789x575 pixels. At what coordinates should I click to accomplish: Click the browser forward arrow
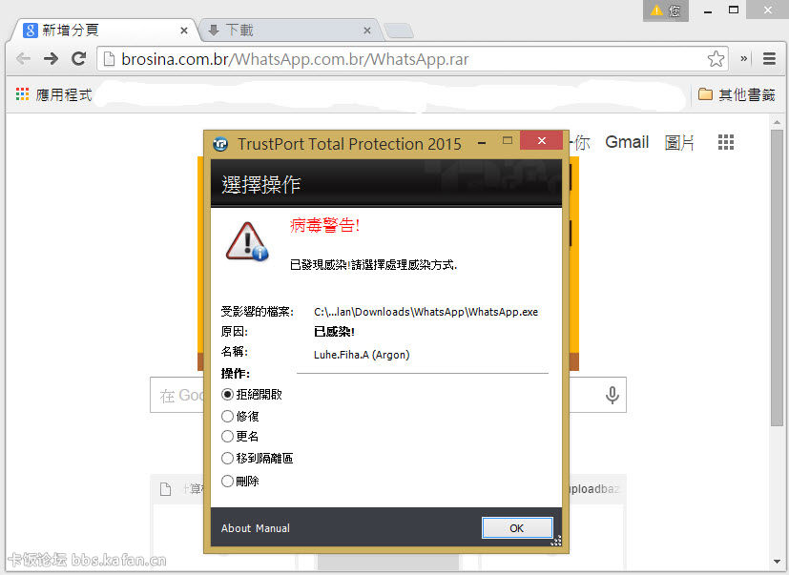[x=52, y=59]
